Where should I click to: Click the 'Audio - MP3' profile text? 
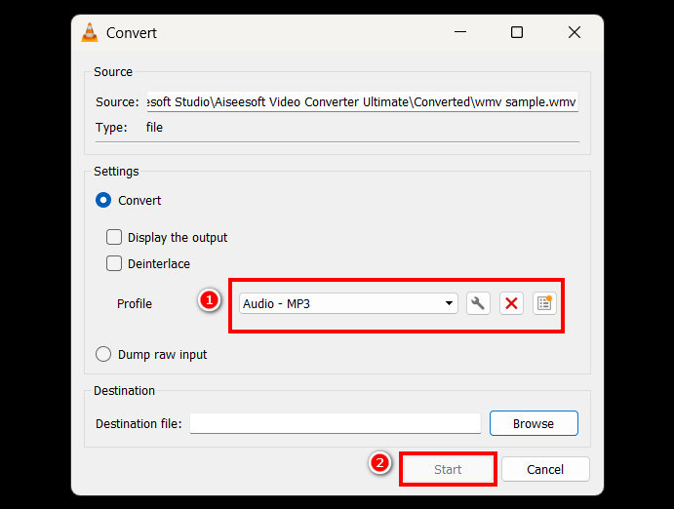pyautogui.click(x=276, y=303)
